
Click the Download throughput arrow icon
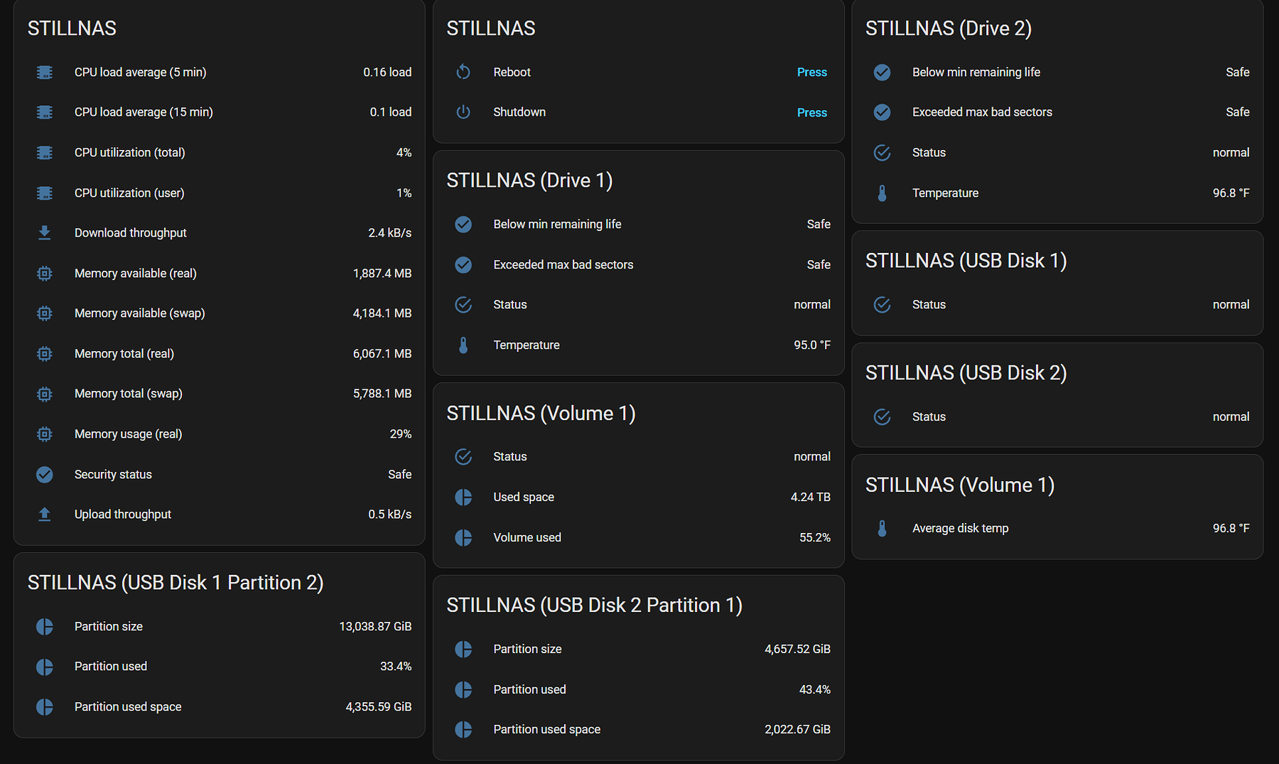44,233
